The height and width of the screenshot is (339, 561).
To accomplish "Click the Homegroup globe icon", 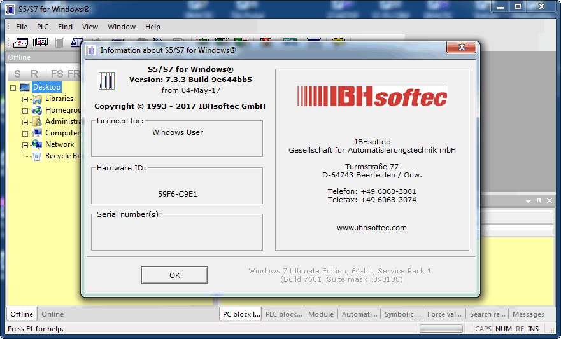I will click(37, 111).
